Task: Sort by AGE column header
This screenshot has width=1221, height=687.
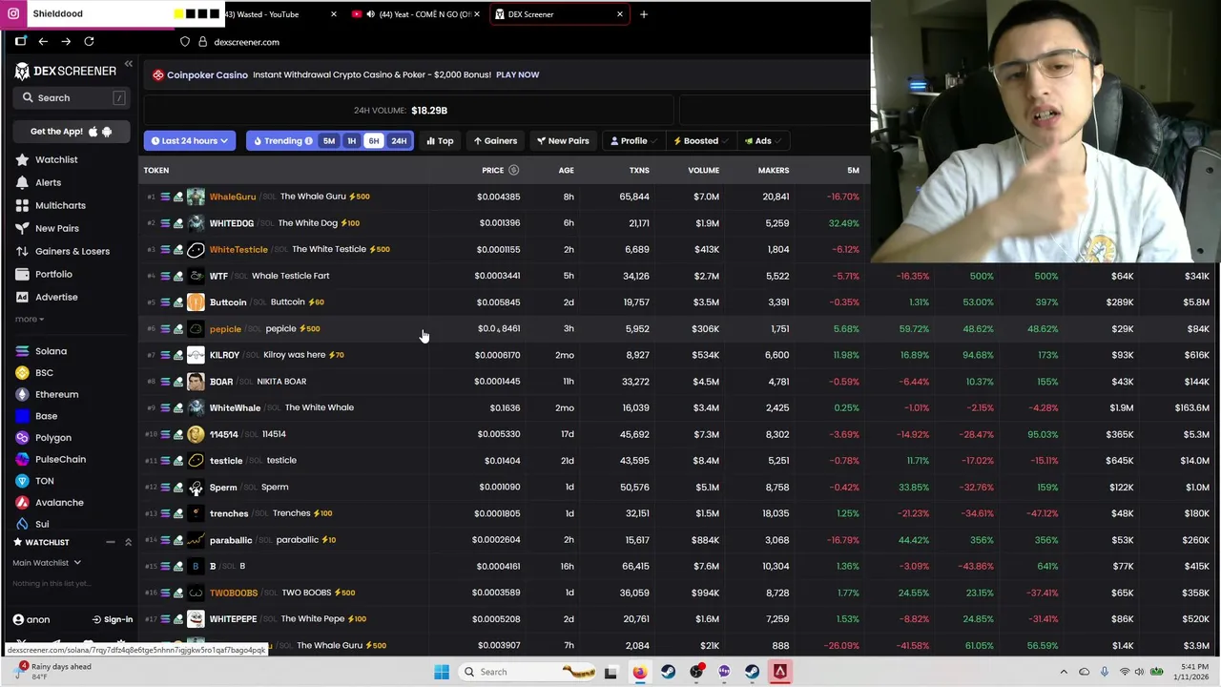Action: pos(566,170)
